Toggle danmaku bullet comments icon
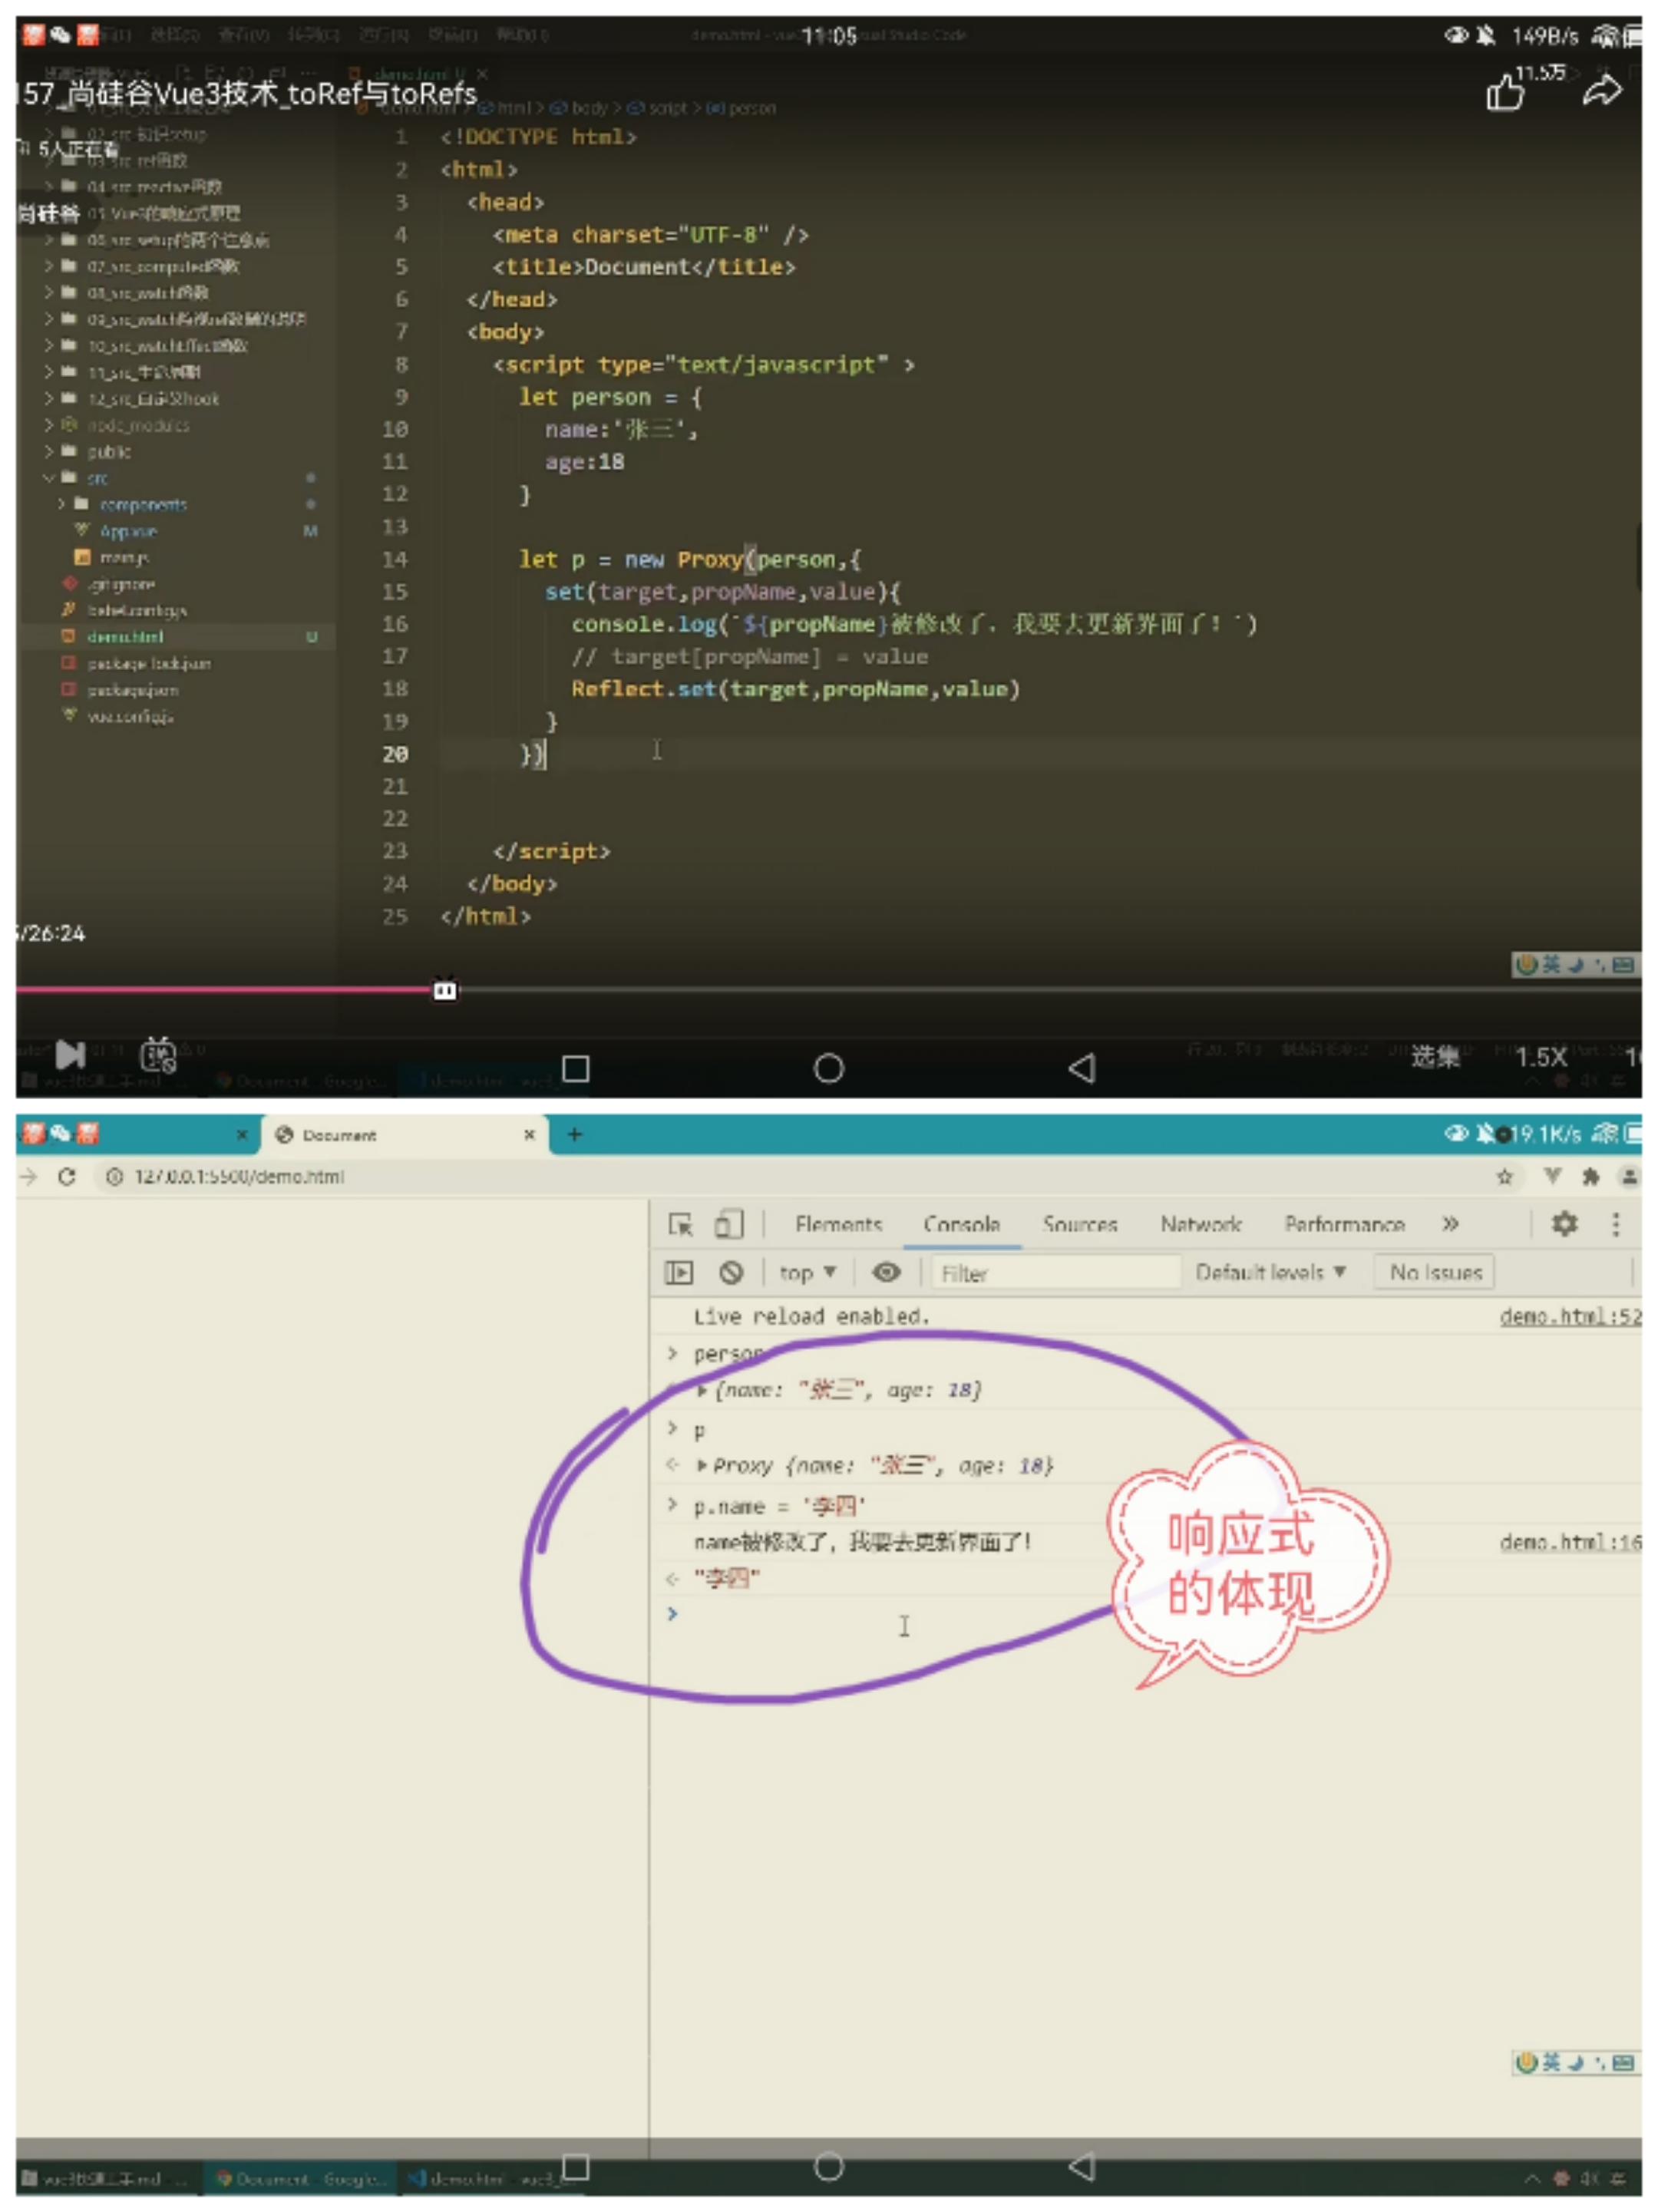Image resolution: width=1658 pixels, height=2212 pixels. click(x=158, y=1055)
